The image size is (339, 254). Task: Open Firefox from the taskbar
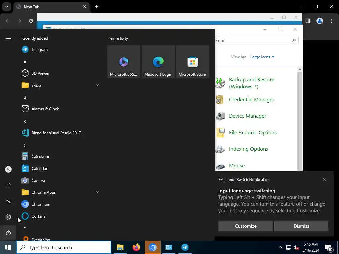pyautogui.click(x=136, y=247)
